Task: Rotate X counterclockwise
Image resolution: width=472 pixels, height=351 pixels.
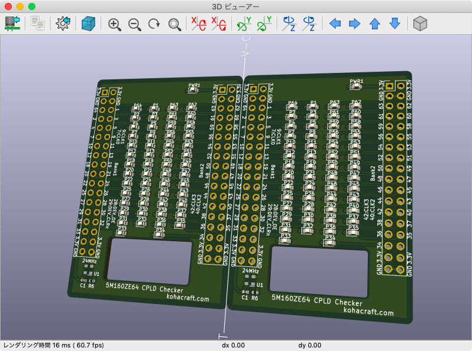Action: click(x=218, y=24)
